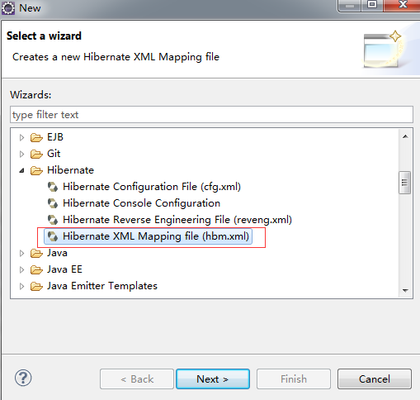Click the Hibernate Reverse Engineering File icon
The image size is (420, 400).
(53, 220)
